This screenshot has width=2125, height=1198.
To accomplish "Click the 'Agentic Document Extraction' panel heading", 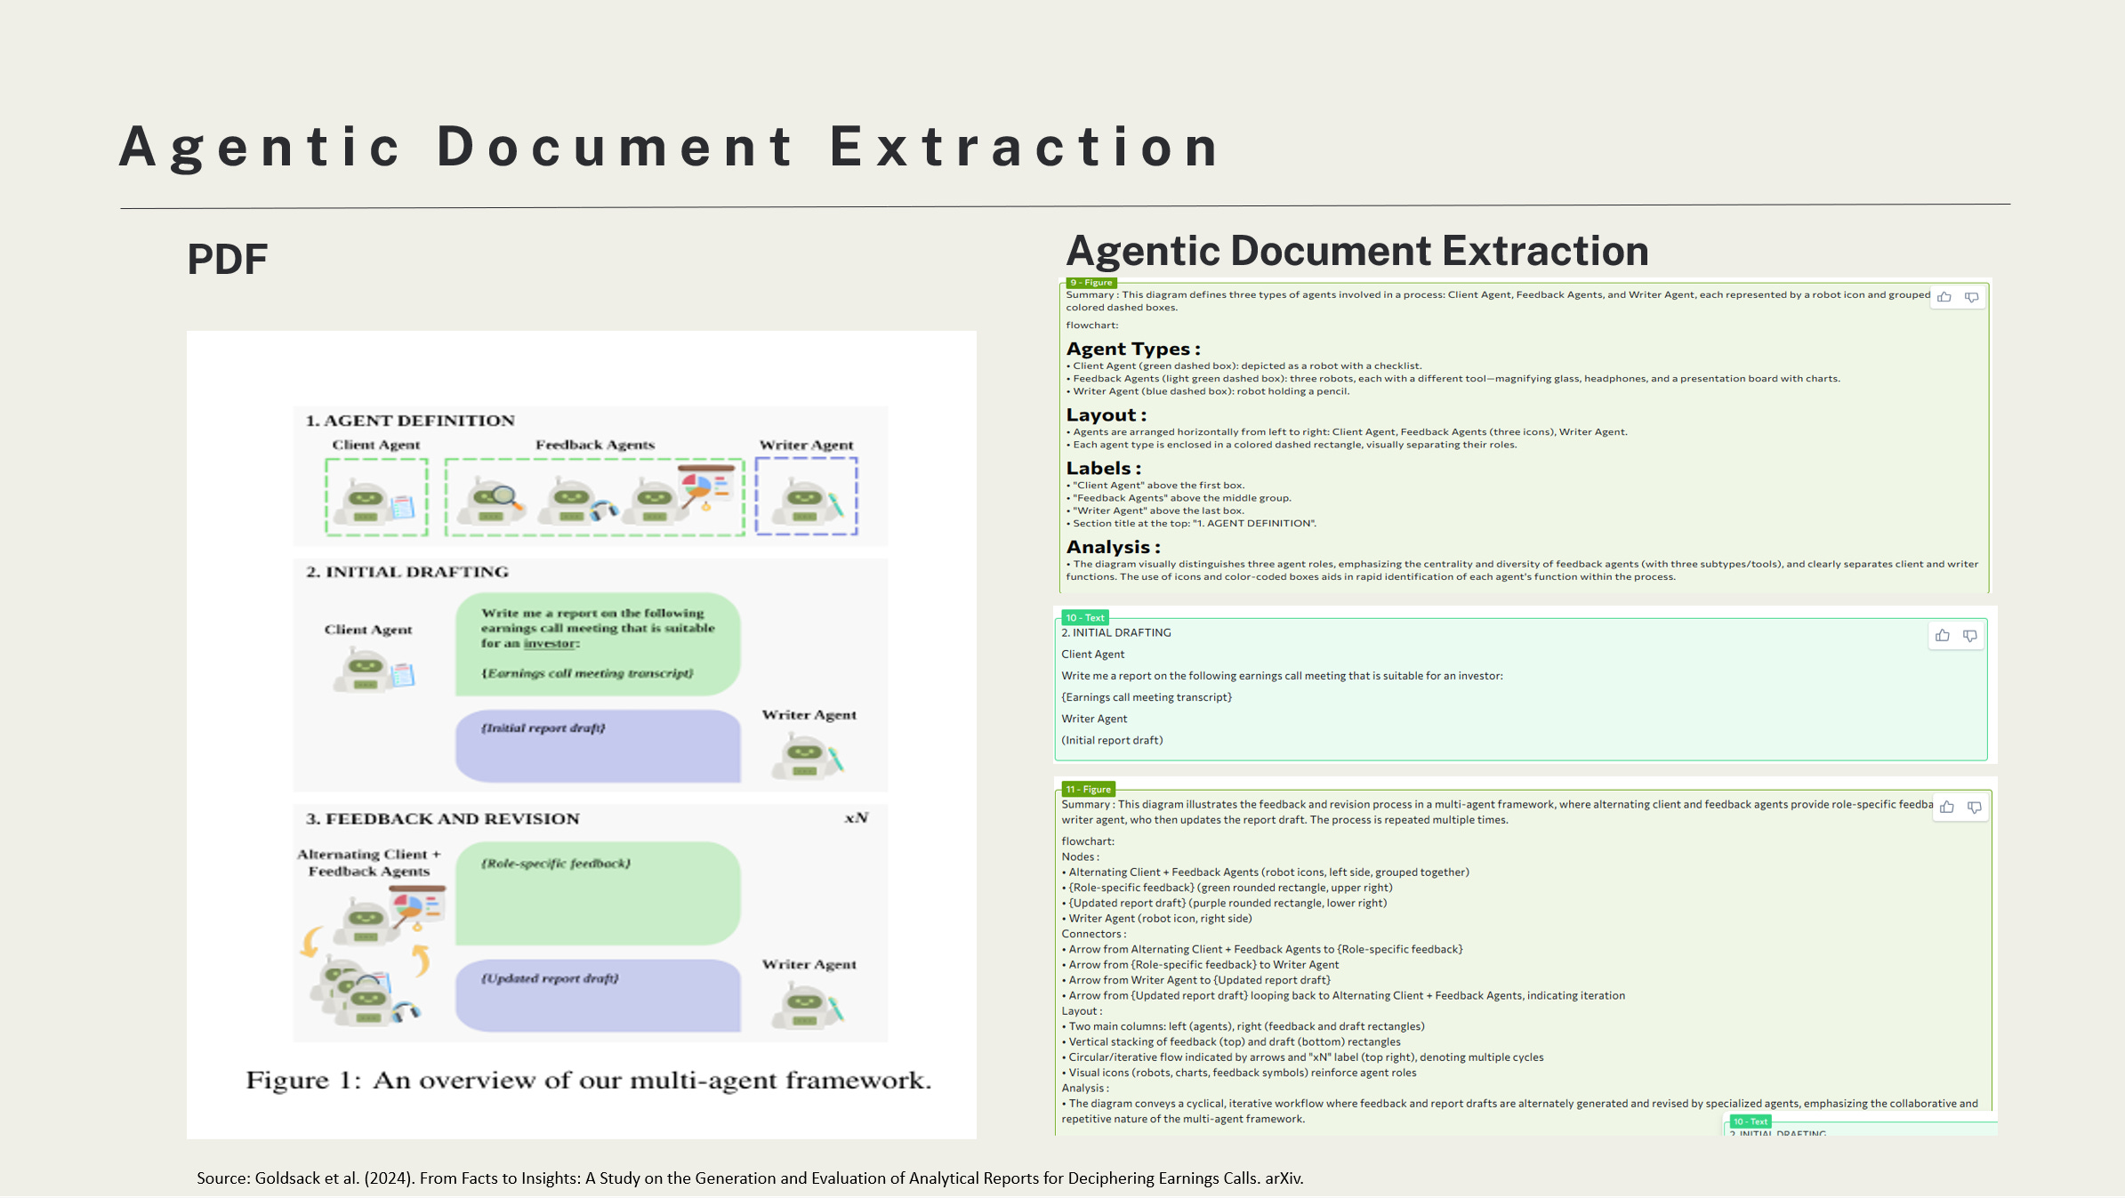I will [1356, 251].
